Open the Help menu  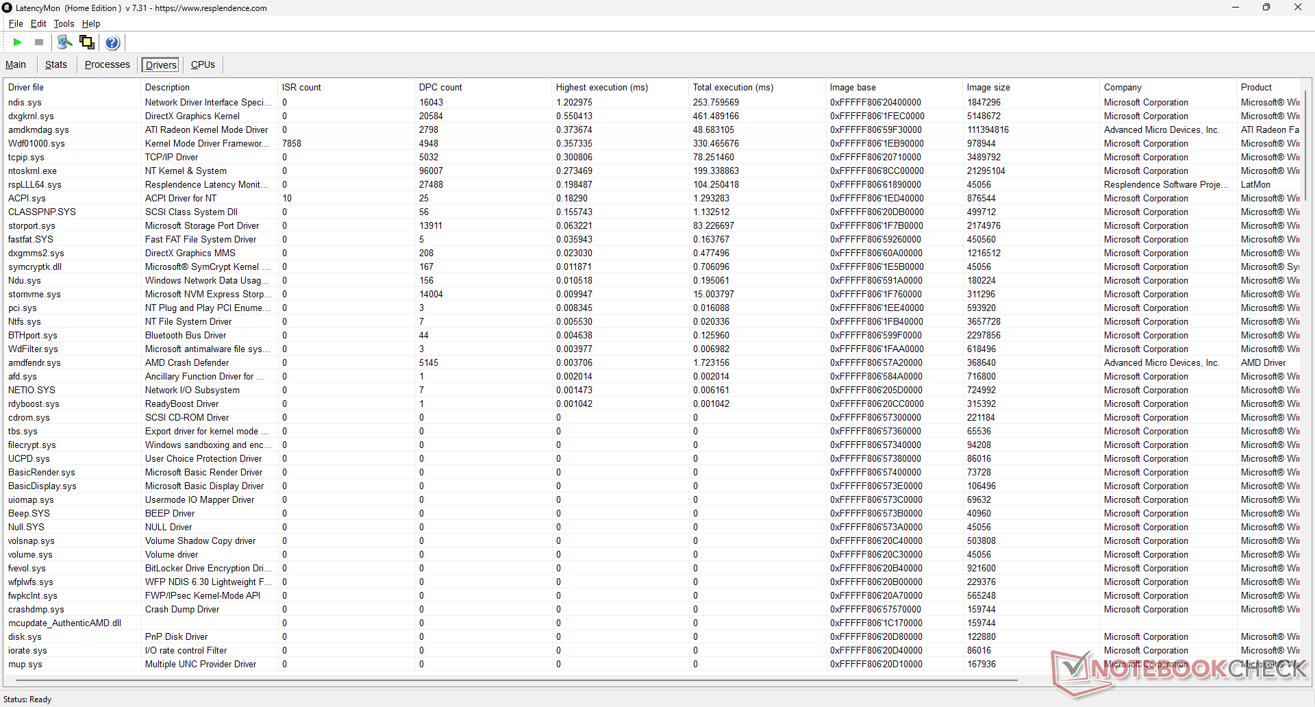click(91, 23)
